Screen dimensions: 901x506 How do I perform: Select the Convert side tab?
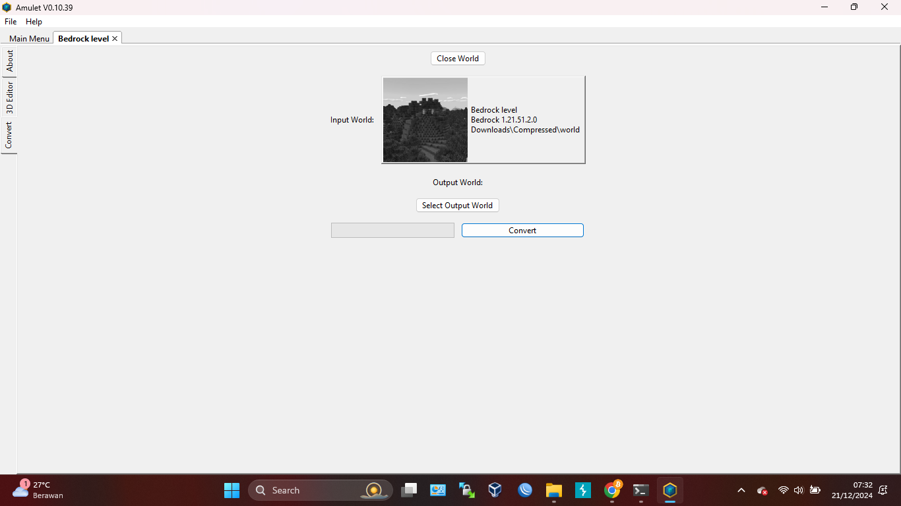tap(9, 135)
